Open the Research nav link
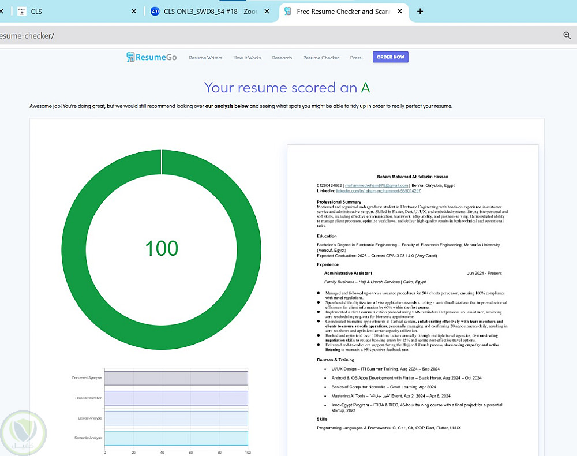 282,58
